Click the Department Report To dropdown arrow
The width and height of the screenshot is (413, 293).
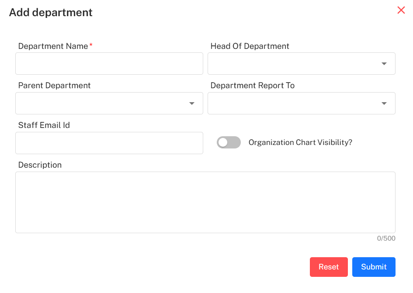click(x=384, y=103)
